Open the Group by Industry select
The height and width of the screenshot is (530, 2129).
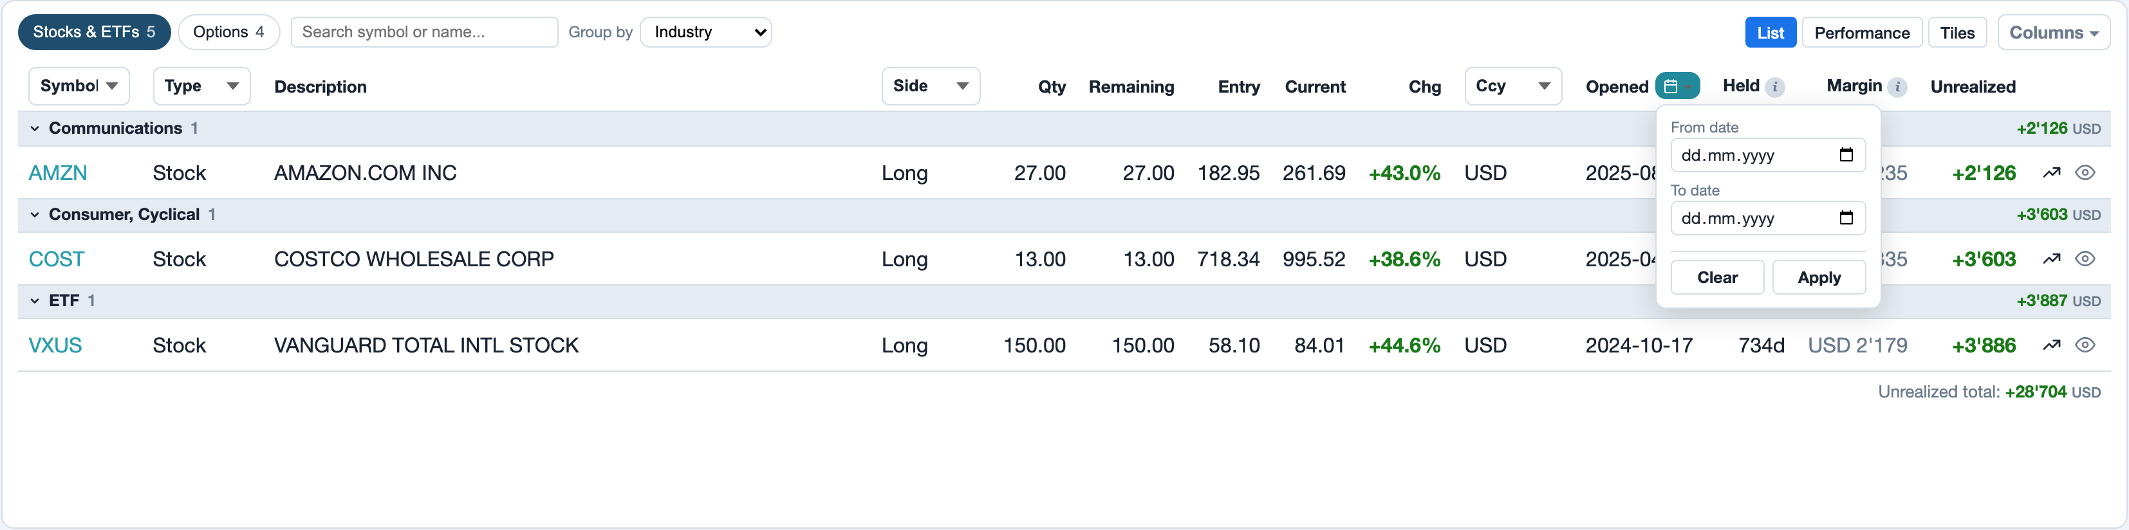click(706, 32)
